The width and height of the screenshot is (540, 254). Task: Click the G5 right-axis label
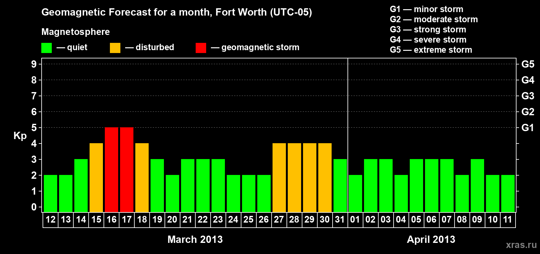coord(528,64)
